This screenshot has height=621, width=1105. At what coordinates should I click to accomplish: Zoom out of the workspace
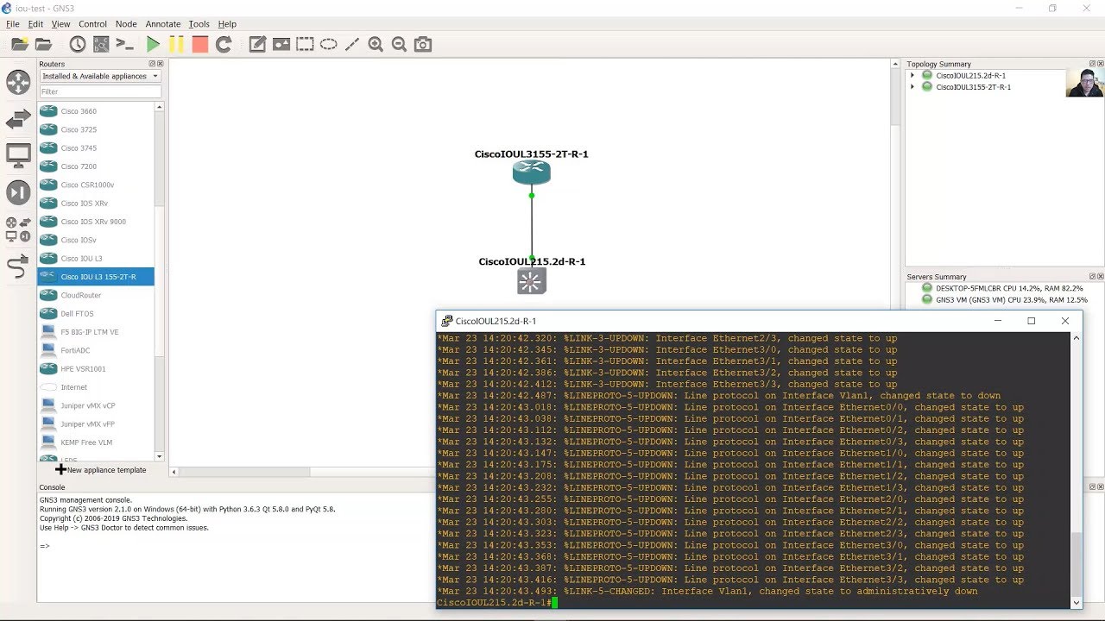(x=399, y=44)
